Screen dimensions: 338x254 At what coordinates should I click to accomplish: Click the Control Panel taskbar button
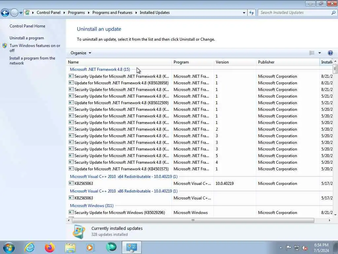click(x=131, y=247)
